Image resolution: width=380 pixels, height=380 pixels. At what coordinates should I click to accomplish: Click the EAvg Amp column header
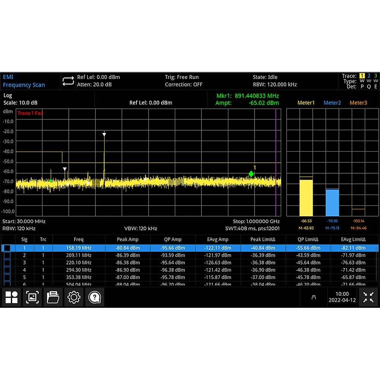click(x=218, y=239)
